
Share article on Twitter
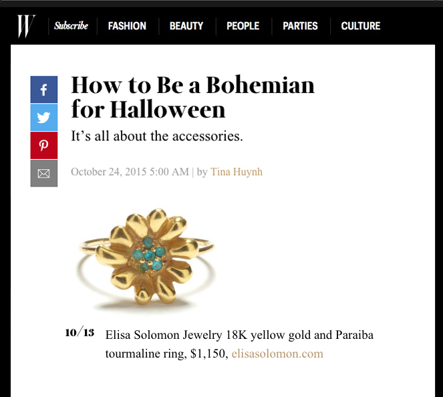pos(43,118)
